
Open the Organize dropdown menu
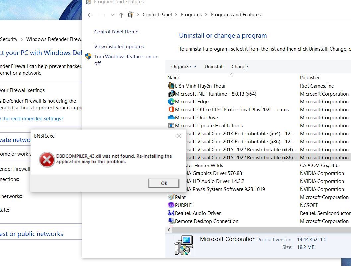(183, 66)
